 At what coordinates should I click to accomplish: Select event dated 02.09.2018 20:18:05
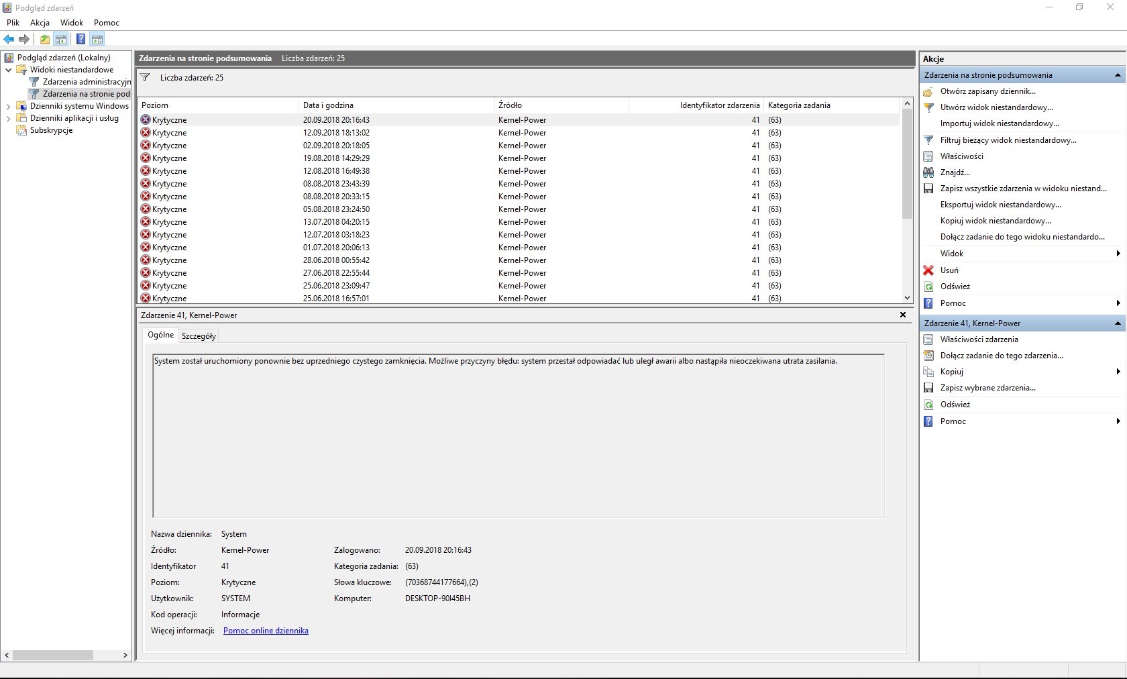[x=519, y=146]
